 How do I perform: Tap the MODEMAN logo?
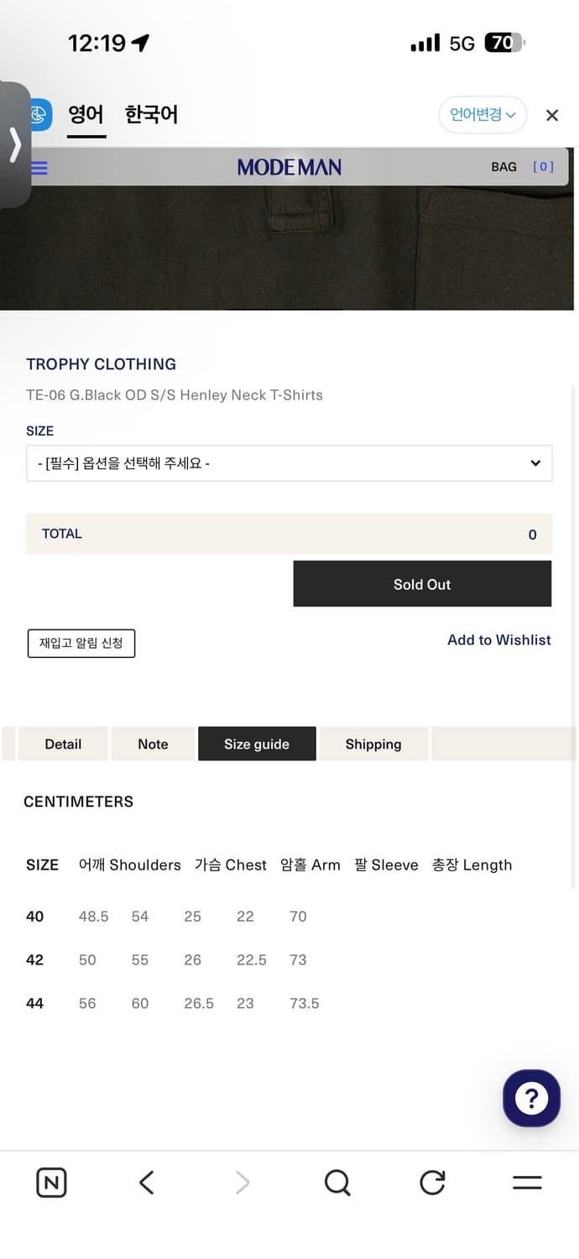(x=289, y=167)
